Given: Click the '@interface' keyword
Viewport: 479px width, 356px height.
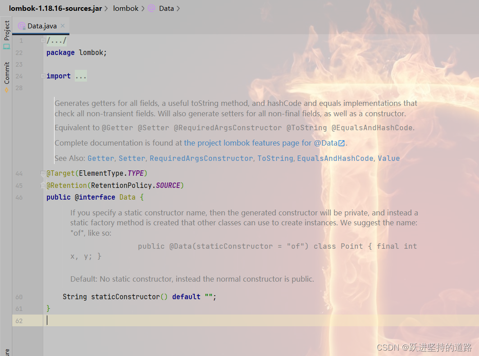Looking at the screenshot, I should [95, 197].
